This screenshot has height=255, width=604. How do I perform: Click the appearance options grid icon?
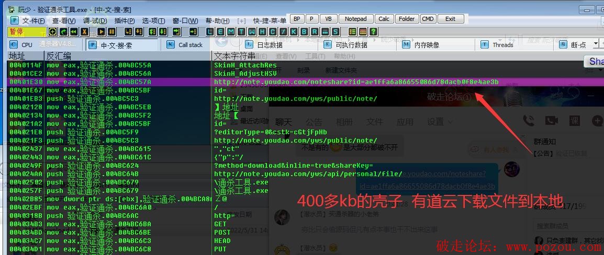click(363, 31)
